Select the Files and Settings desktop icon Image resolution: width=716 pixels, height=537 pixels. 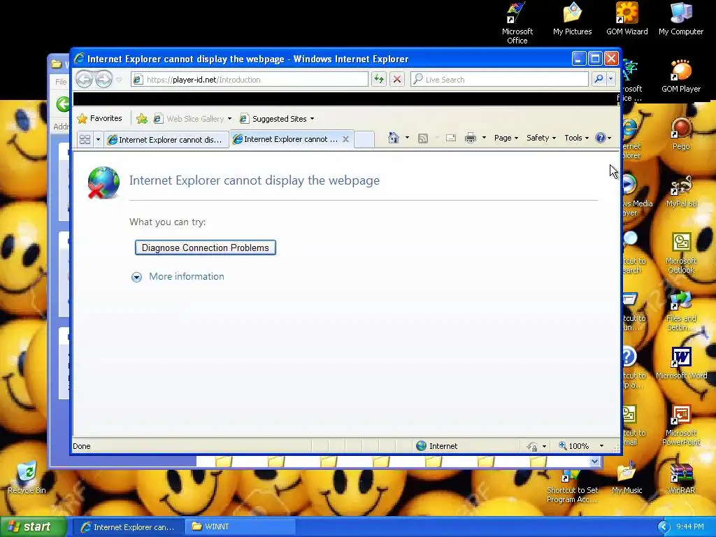681,310
